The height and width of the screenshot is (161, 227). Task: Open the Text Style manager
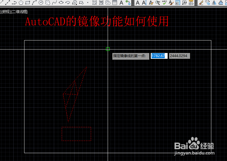171,3
